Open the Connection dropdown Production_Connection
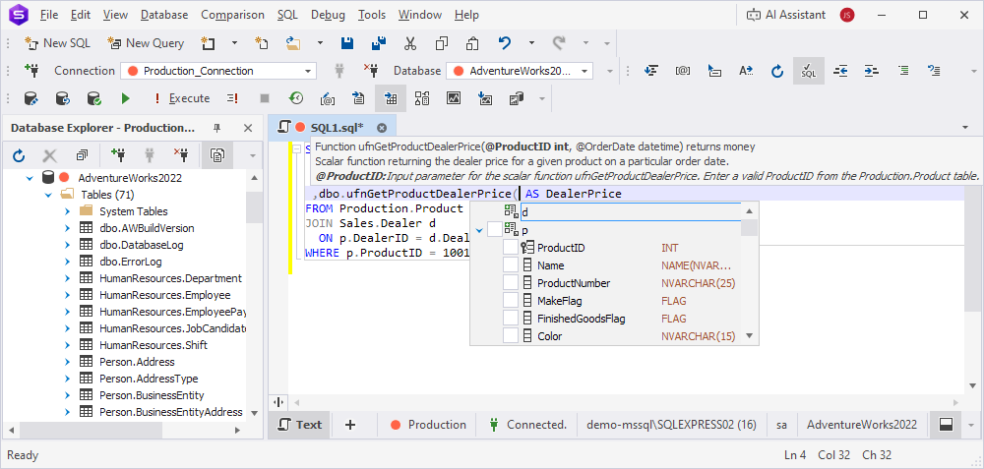 click(x=218, y=71)
